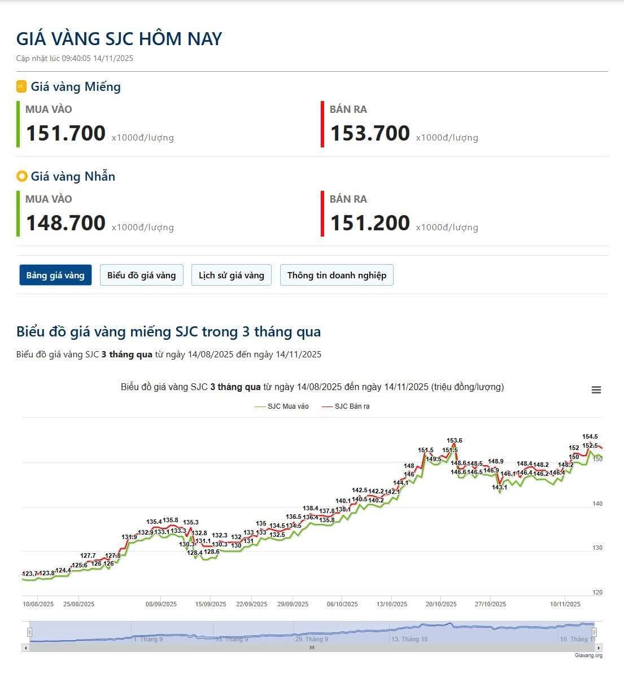
Task: Click the navigator scrollbar center grip
Action: 312,648
